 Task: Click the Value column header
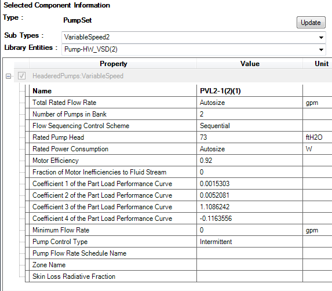click(x=250, y=64)
